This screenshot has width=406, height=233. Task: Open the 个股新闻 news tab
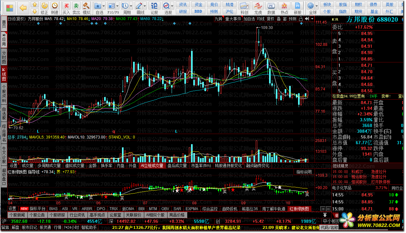pos(17,215)
